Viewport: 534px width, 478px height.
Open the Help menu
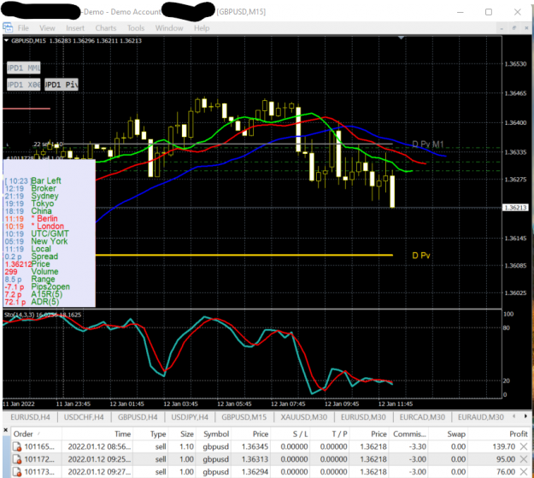click(x=202, y=28)
